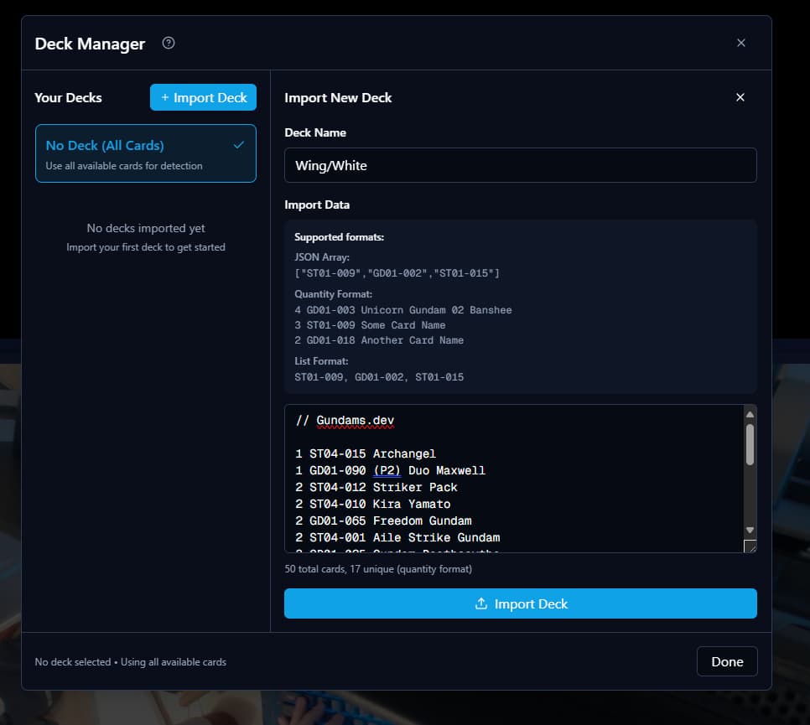This screenshot has width=810, height=725.
Task: Click the wide blue Import Deck button
Action: [x=520, y=603]
